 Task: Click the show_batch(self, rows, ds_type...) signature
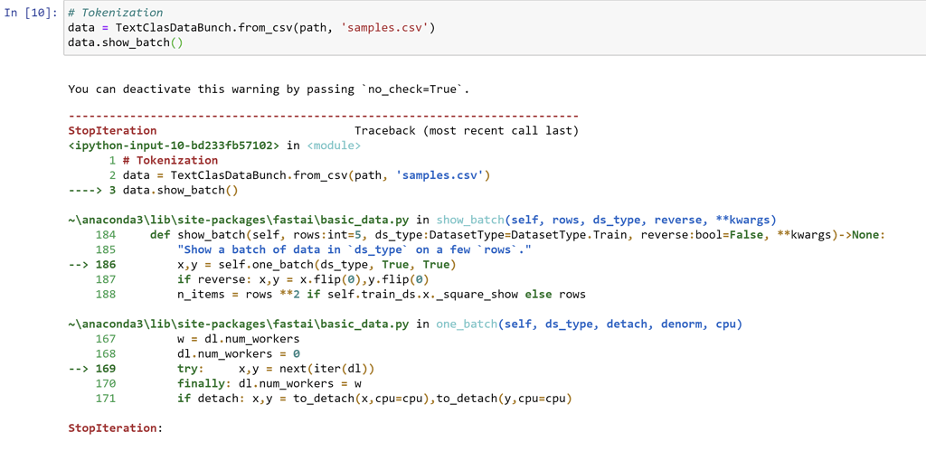tap(606, 220)
